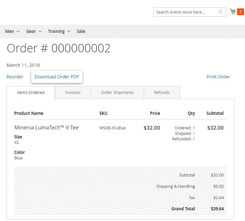Expand the Training menu chevron
This screenshot has width=245, height=221.
tap(68, 31)
